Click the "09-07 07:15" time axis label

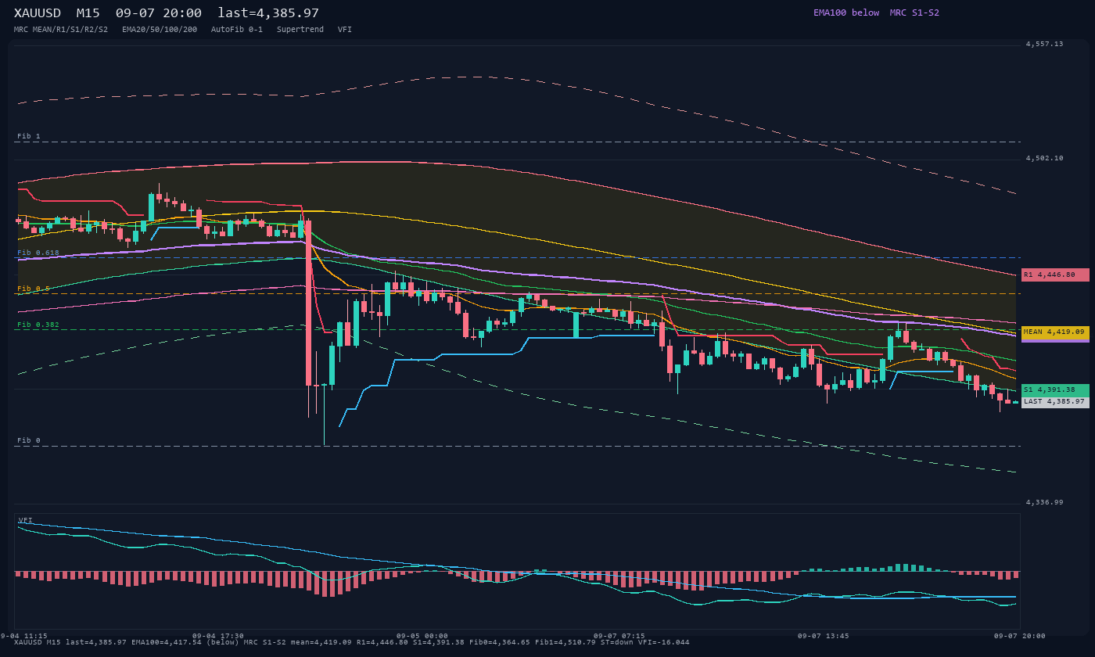pos(619,636)
